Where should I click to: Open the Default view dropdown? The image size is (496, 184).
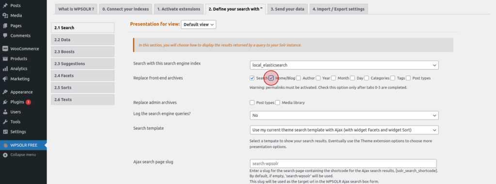pos(198,24)
